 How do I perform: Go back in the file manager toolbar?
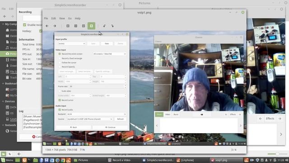[x=5, y=16]
